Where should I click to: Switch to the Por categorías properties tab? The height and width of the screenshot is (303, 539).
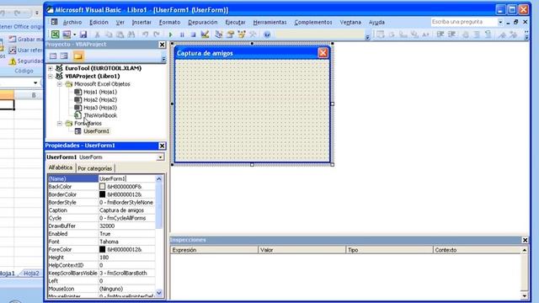[94, 168]
